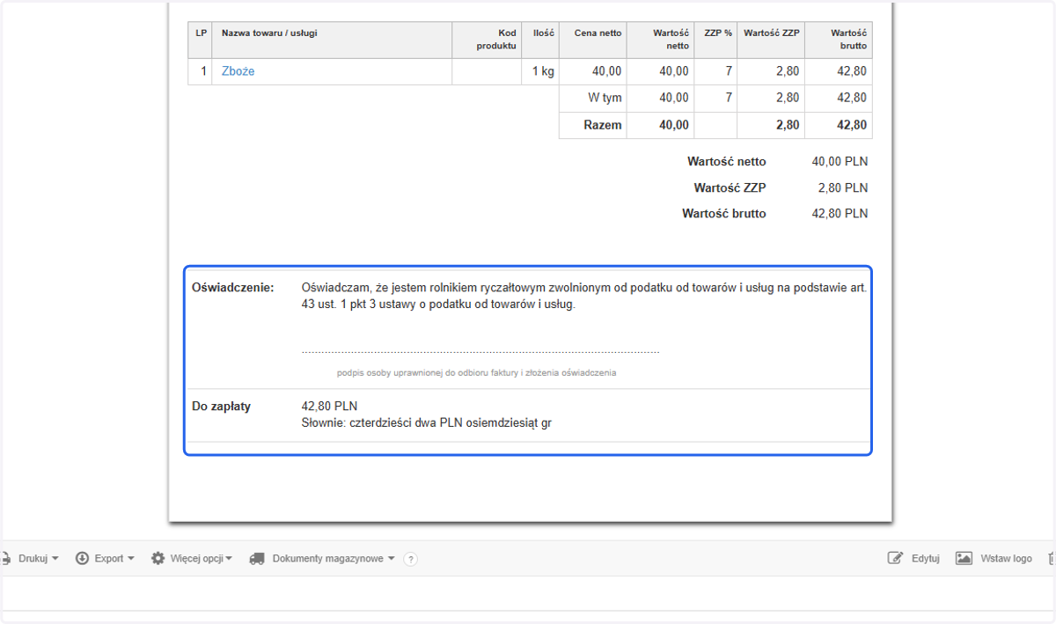Click the 42,80 PLN Wartość brutto summary value
The image size is (1056, 624).
click(840, 213)
